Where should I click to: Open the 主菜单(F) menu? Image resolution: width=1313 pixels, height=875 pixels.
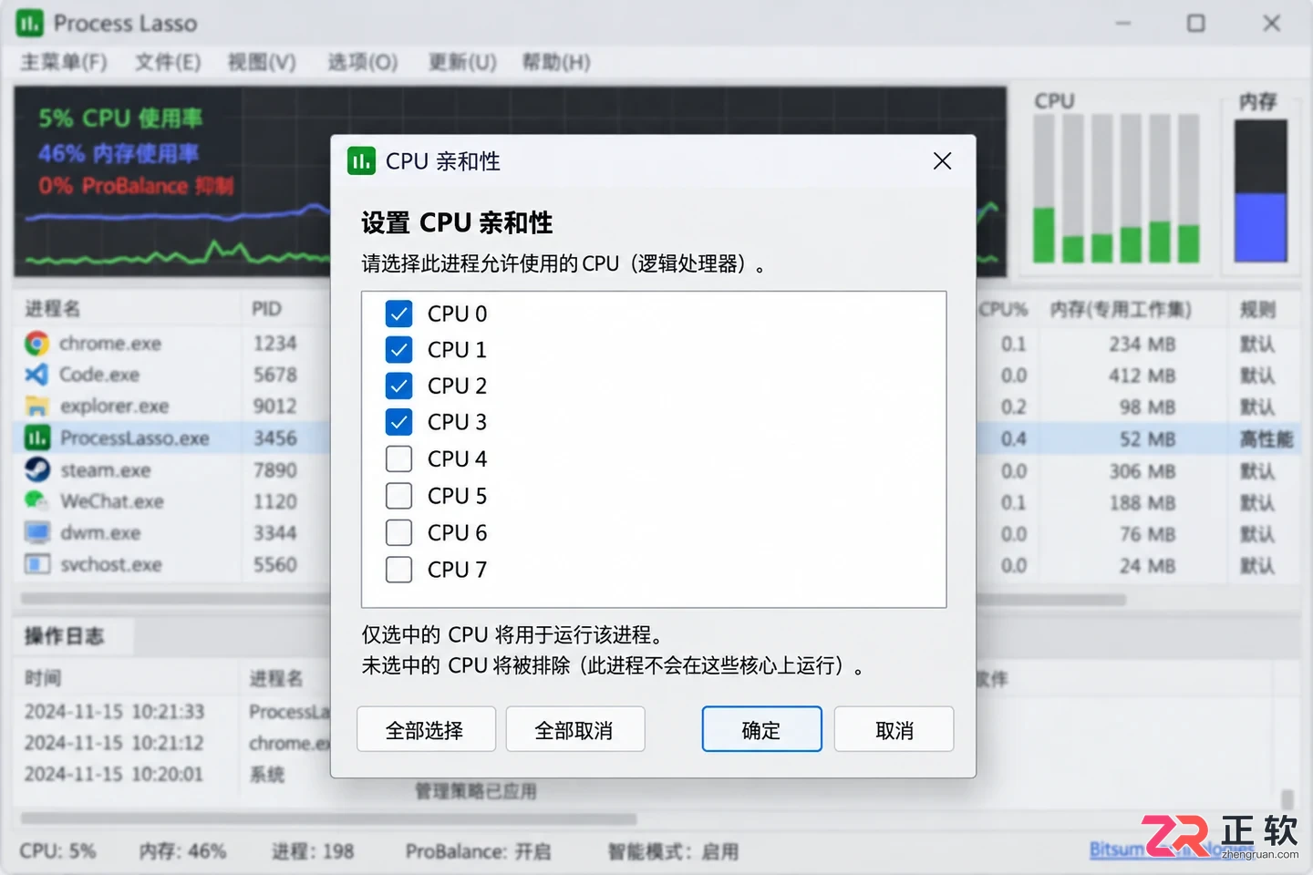pos(64,62)
